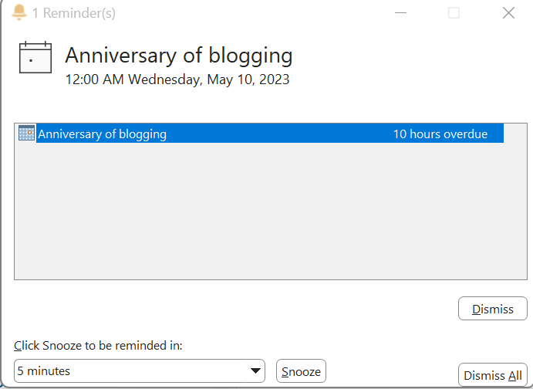Viewport: 533px width, 389px height.
Task: Dismiss the selected reminder
Action: point(492,309)
